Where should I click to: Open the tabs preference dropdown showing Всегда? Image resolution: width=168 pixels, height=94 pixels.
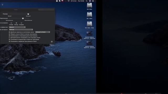tap(21, 30)
